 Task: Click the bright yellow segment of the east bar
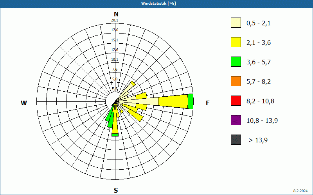pos(173,101)
